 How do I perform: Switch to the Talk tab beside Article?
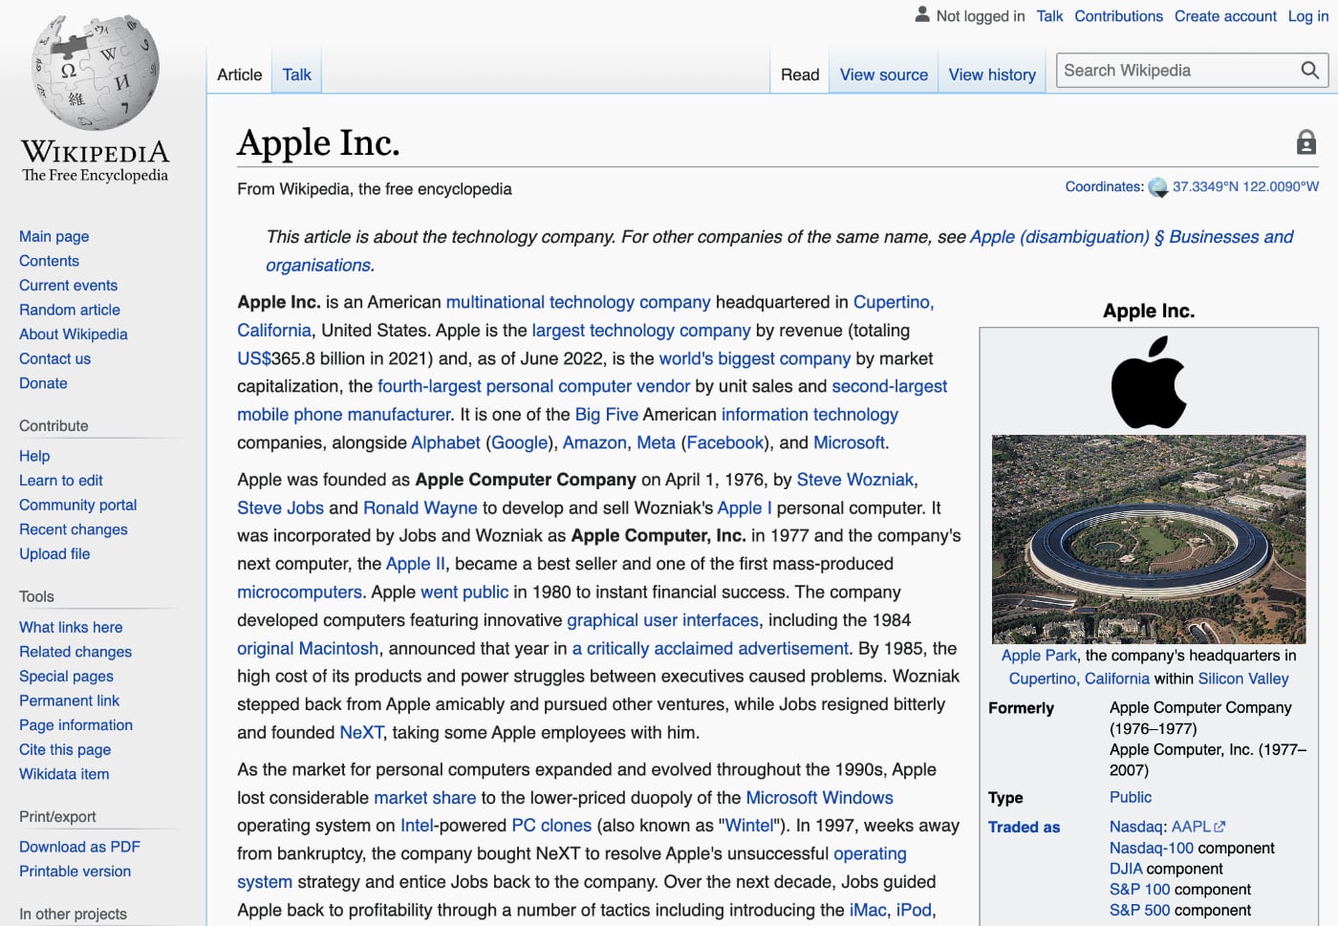[x=297, y=75]
